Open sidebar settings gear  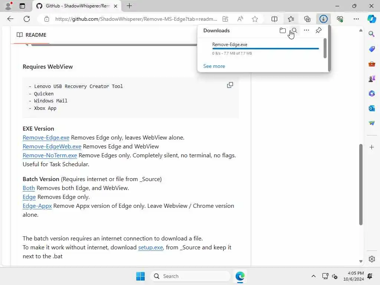click(371, 259)
